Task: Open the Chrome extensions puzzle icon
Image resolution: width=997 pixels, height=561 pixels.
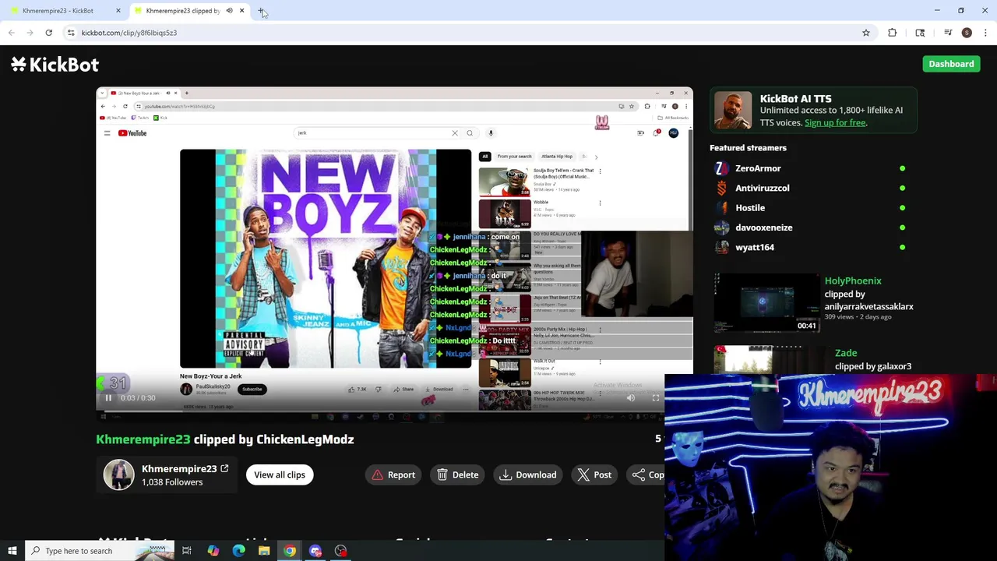Action: coord(893,33)
